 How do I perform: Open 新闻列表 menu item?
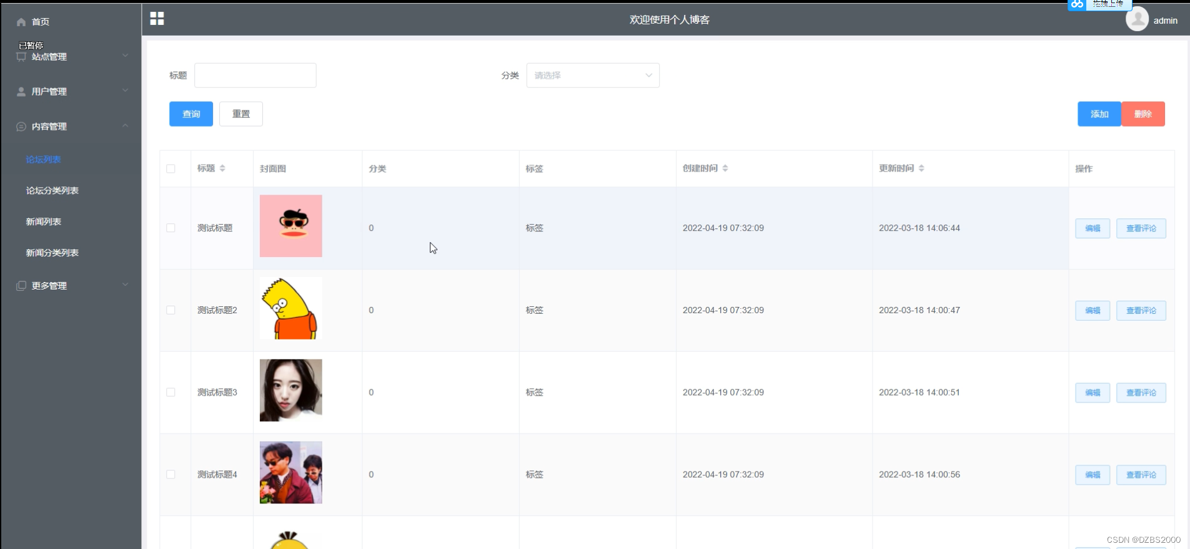point(44,222)
